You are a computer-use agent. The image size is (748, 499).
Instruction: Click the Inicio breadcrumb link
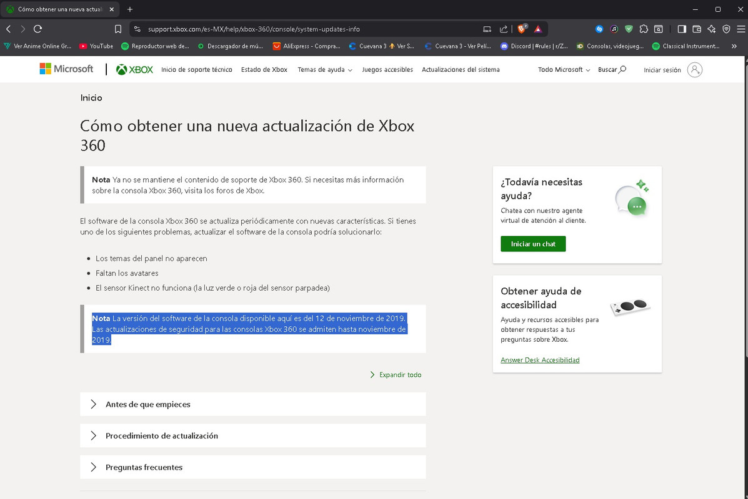(x=91, y=97)
